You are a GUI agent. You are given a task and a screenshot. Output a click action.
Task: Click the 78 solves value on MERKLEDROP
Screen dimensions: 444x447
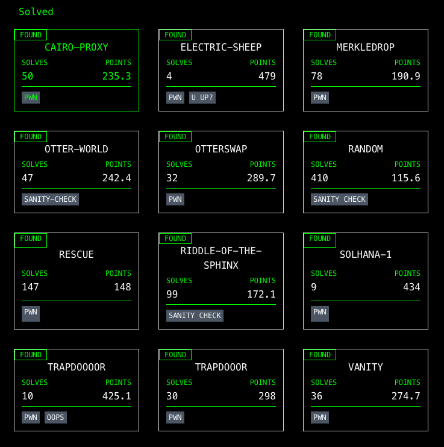pos(317,76)
